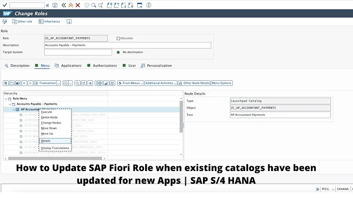Click the Delete minus-circle icon in menu toolbar

point(65,83)
